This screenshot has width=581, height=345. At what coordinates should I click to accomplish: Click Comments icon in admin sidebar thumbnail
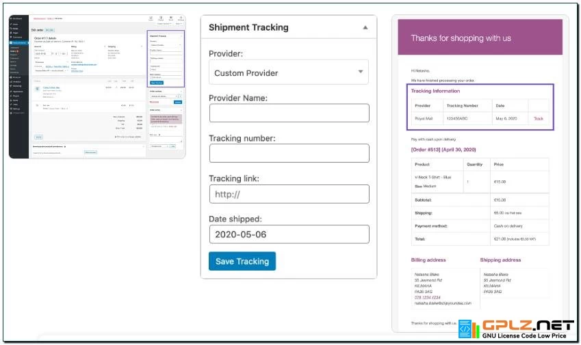click(x=11, y=38)
